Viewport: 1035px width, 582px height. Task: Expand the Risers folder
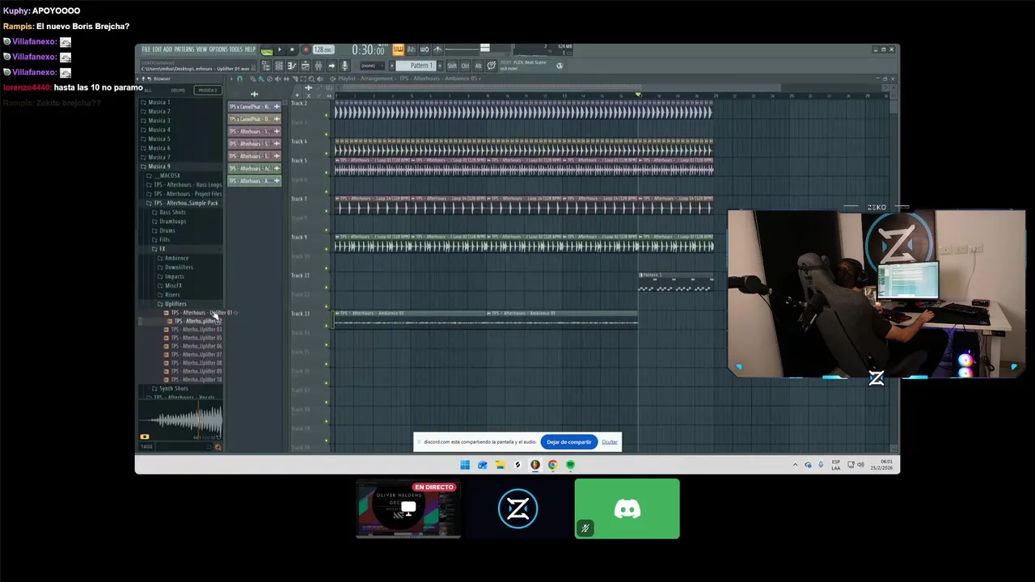171,295
